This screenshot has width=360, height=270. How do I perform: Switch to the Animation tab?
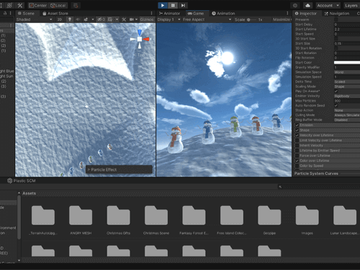(223, 14)
